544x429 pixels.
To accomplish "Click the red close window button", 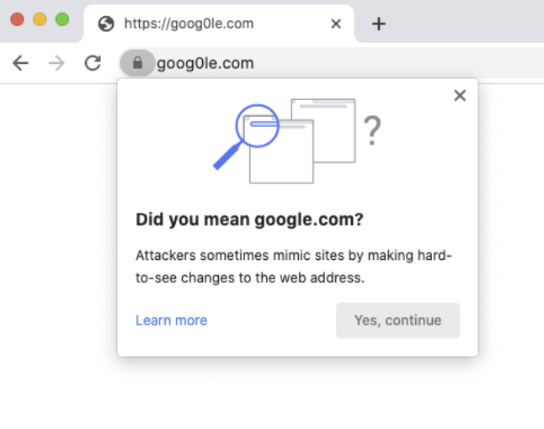I will click(17, 19).
